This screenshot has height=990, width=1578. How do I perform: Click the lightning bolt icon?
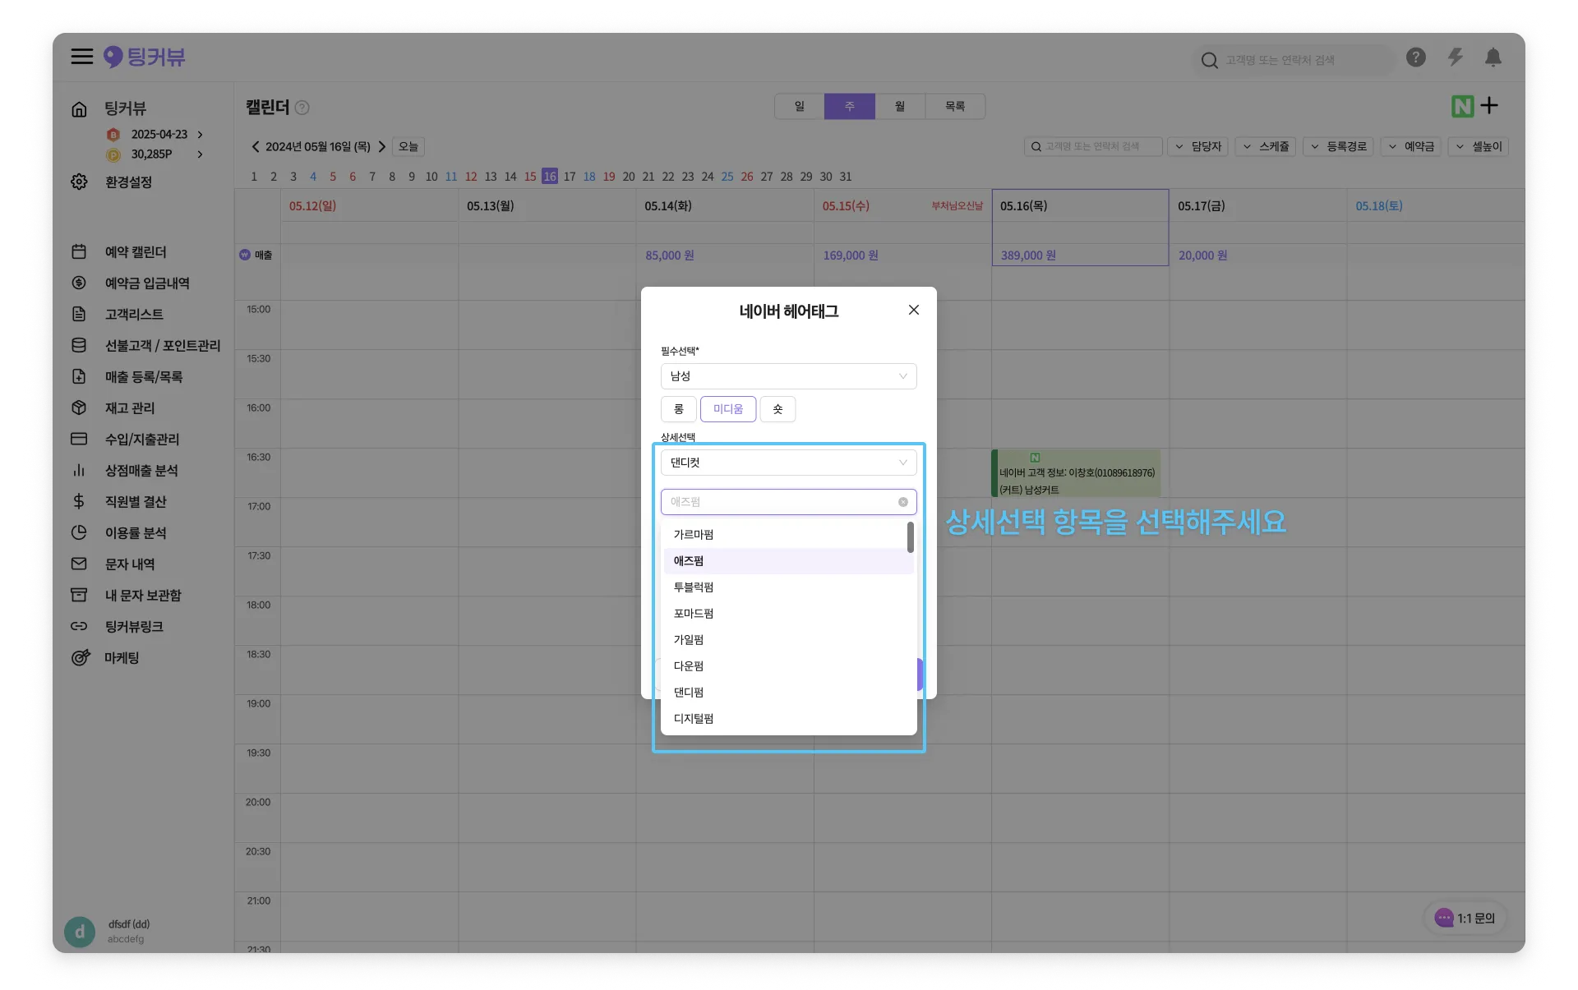tap(1455, 58)
